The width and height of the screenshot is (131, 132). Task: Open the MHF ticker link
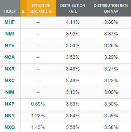tap(10, 22)
